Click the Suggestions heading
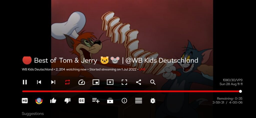This screenshot has height=118, width=256. [x=33, y=114]
